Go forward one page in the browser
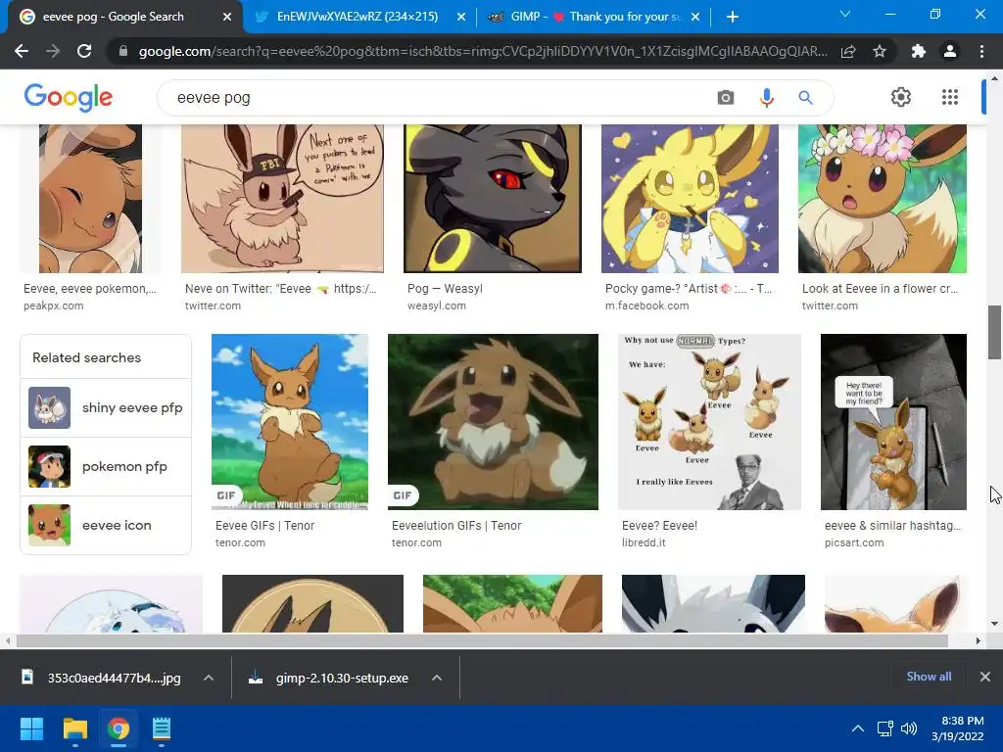The width and height of the screenshot is (1003, 752). 53,51
